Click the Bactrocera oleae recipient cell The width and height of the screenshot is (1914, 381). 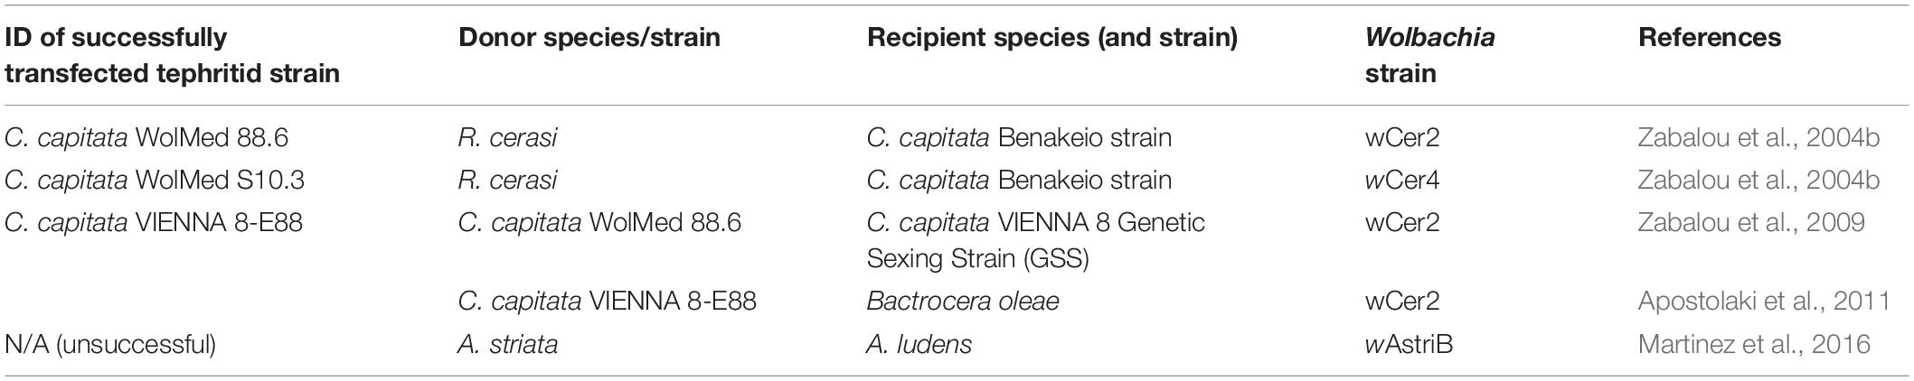tap(963, 301)
